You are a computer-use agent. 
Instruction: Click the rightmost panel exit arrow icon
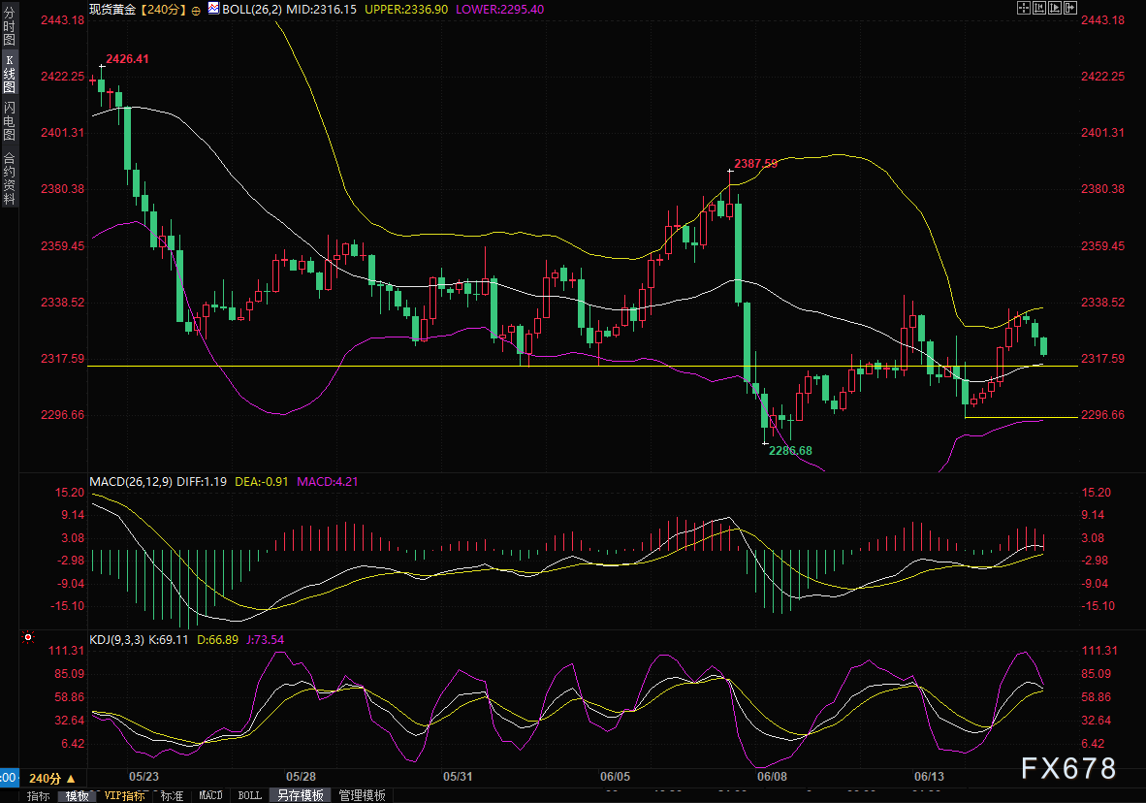1070,8
